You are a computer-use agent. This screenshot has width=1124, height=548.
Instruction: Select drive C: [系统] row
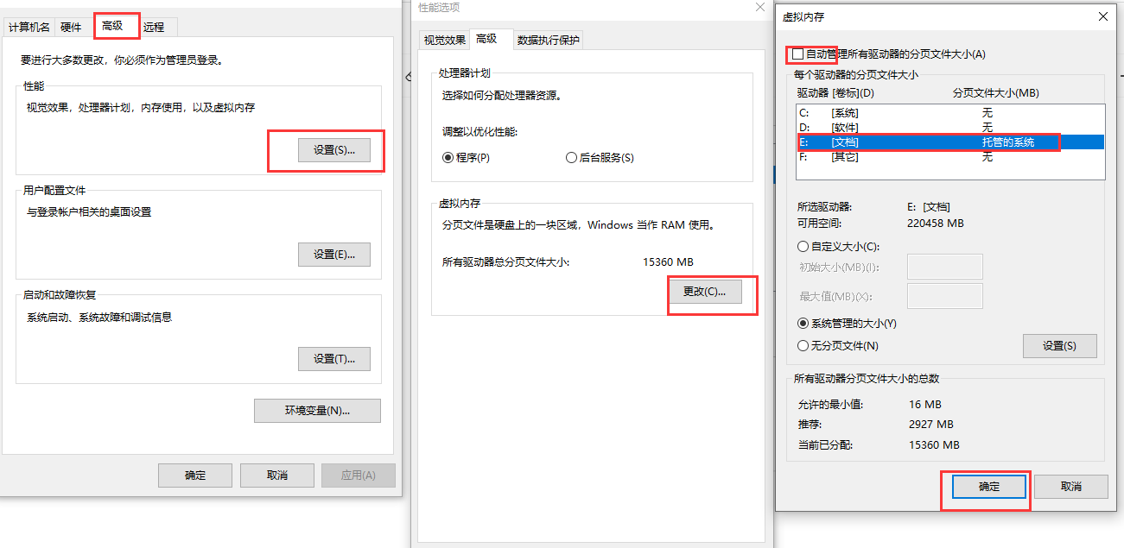coord(950,113)
